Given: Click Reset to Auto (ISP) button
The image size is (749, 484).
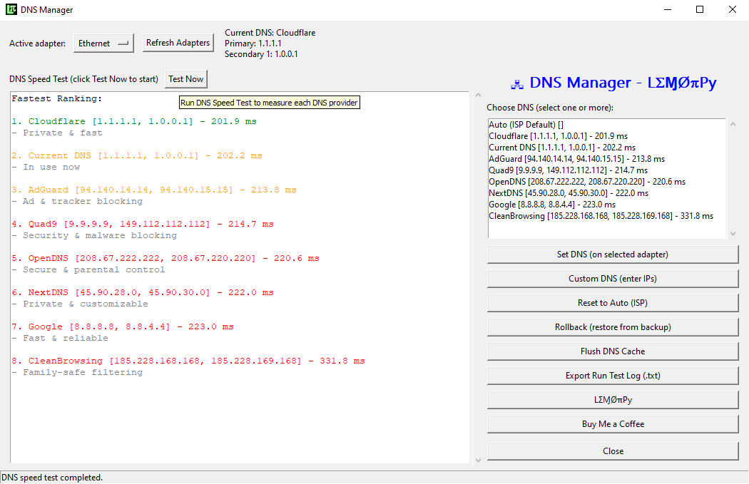Looking at the screenshot, I should click(613, 303).
